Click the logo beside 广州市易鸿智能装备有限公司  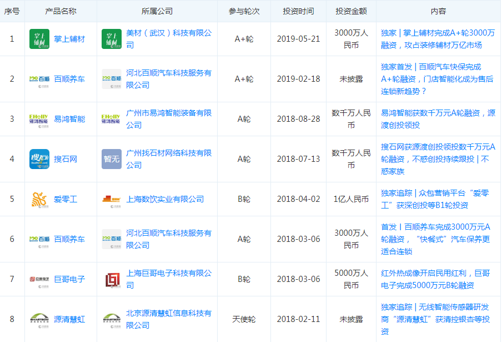tap(112, 119)
